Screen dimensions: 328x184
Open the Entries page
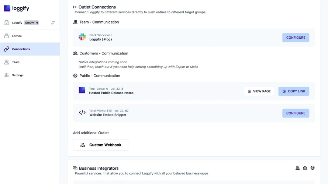pyautogui.click(x=17, y=36)
